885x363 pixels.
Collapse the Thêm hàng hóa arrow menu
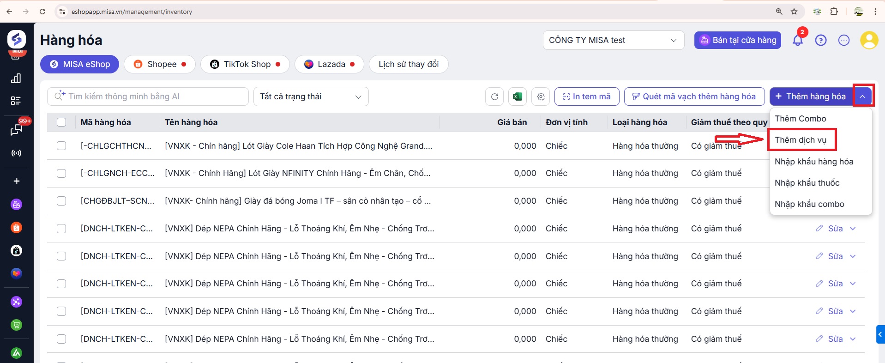point(862,97)
